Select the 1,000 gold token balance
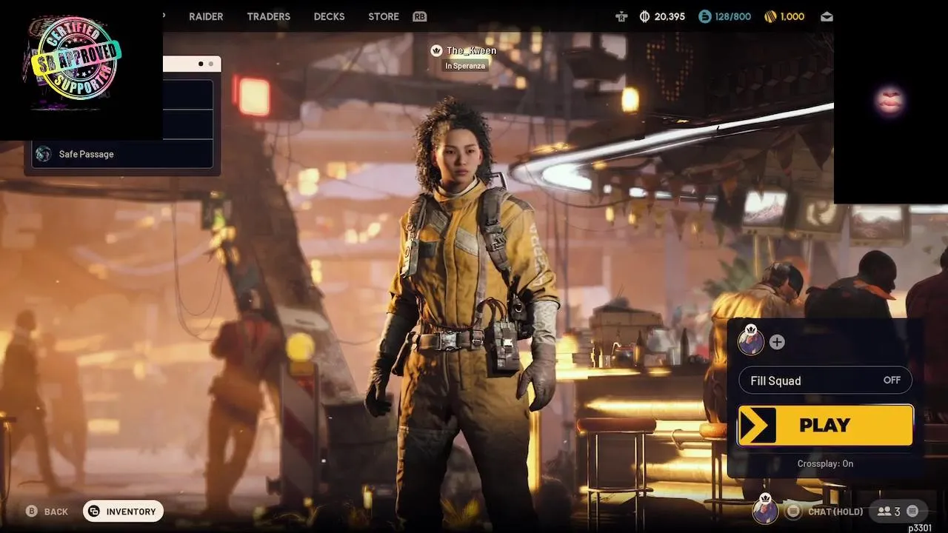The image size is (948, 533). (x=792, y=16)
